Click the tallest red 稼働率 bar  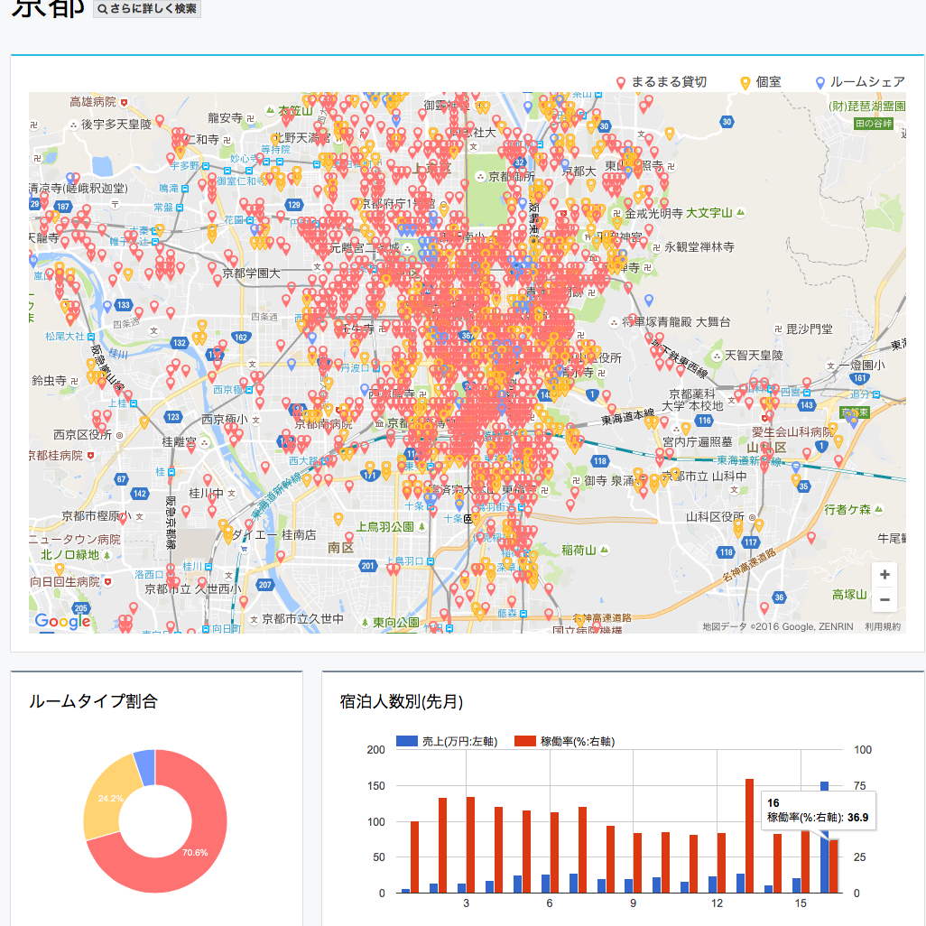pyautogui.click(x=749, y=836)
